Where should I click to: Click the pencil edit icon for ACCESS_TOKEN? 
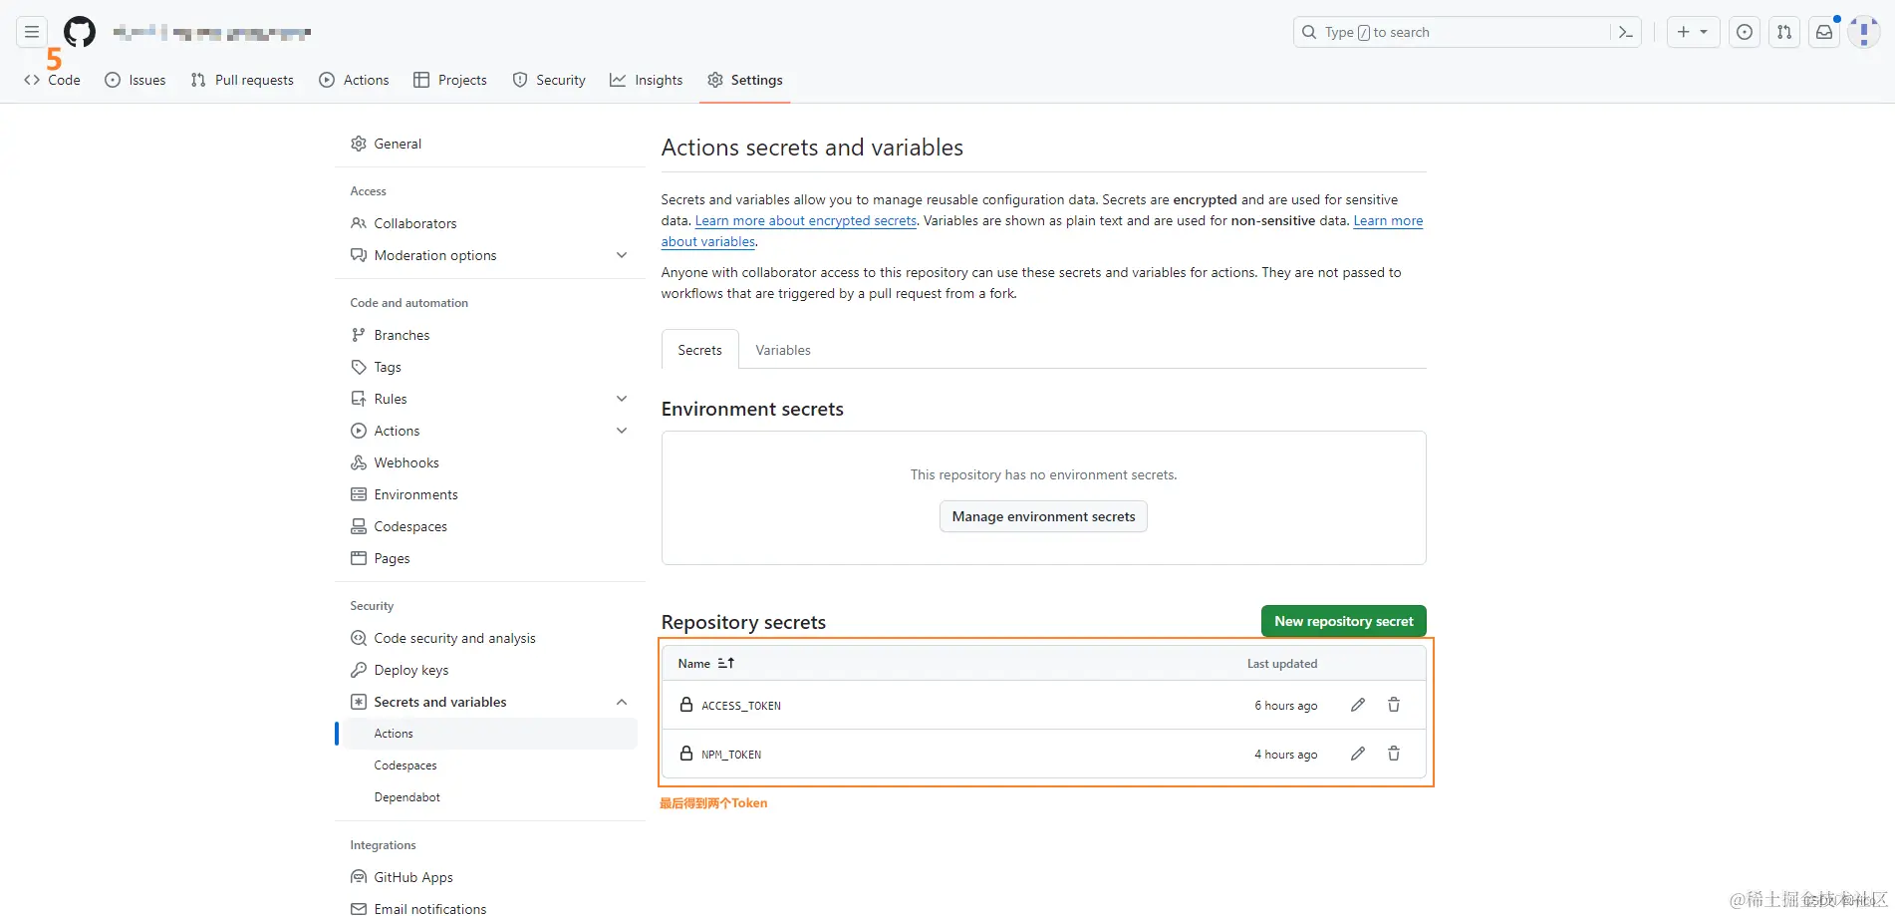[1357, 705]
